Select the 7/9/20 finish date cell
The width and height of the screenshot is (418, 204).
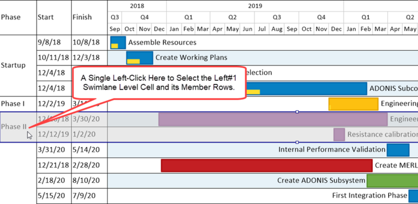click(x=89, y=196)
